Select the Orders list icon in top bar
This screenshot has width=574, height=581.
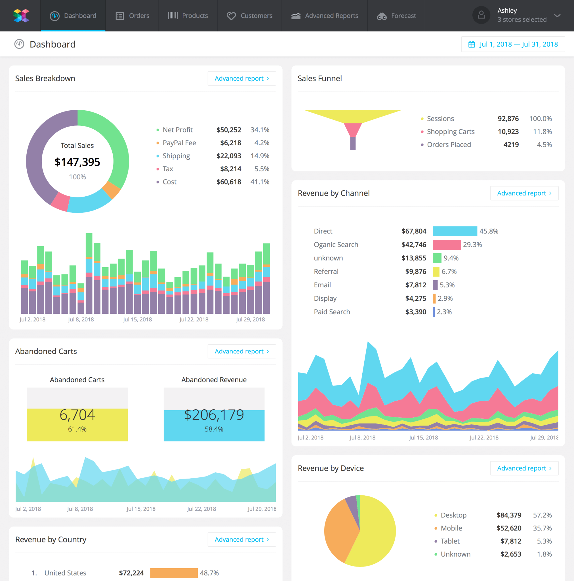(120, 16)
